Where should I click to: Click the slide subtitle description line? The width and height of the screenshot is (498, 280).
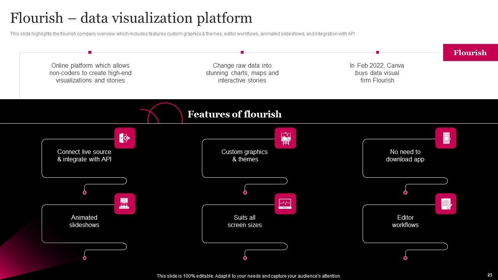tap(182, 34)
